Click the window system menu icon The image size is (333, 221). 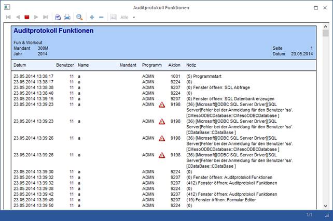[7, 7]
